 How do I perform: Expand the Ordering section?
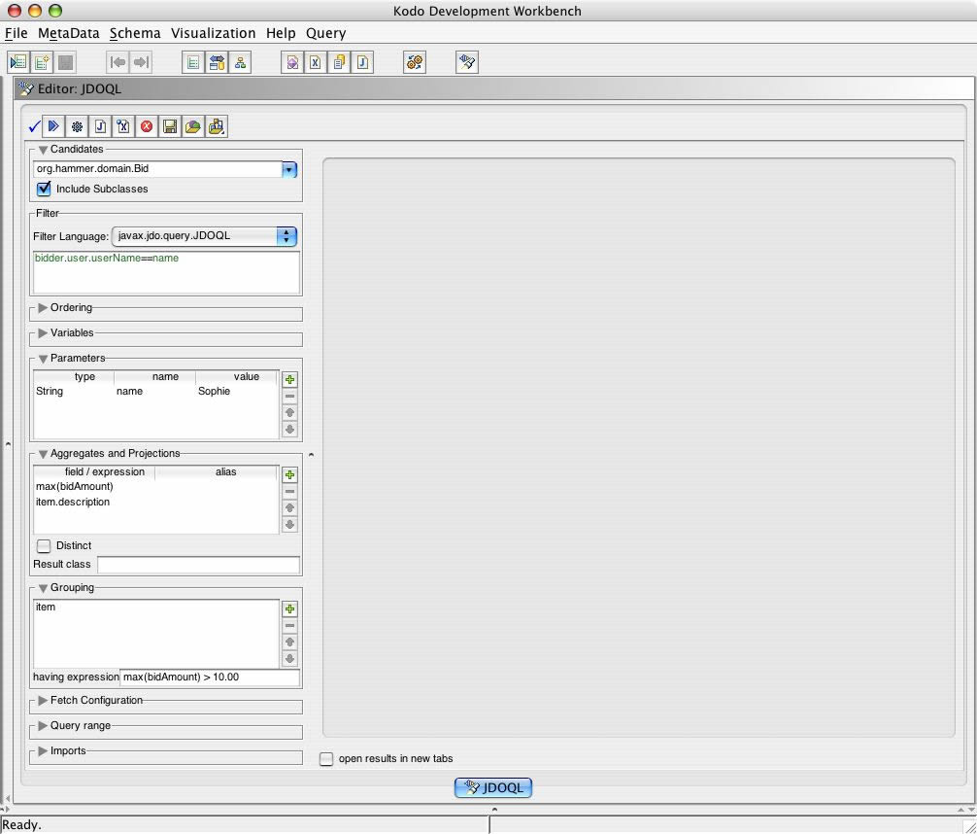43,308
